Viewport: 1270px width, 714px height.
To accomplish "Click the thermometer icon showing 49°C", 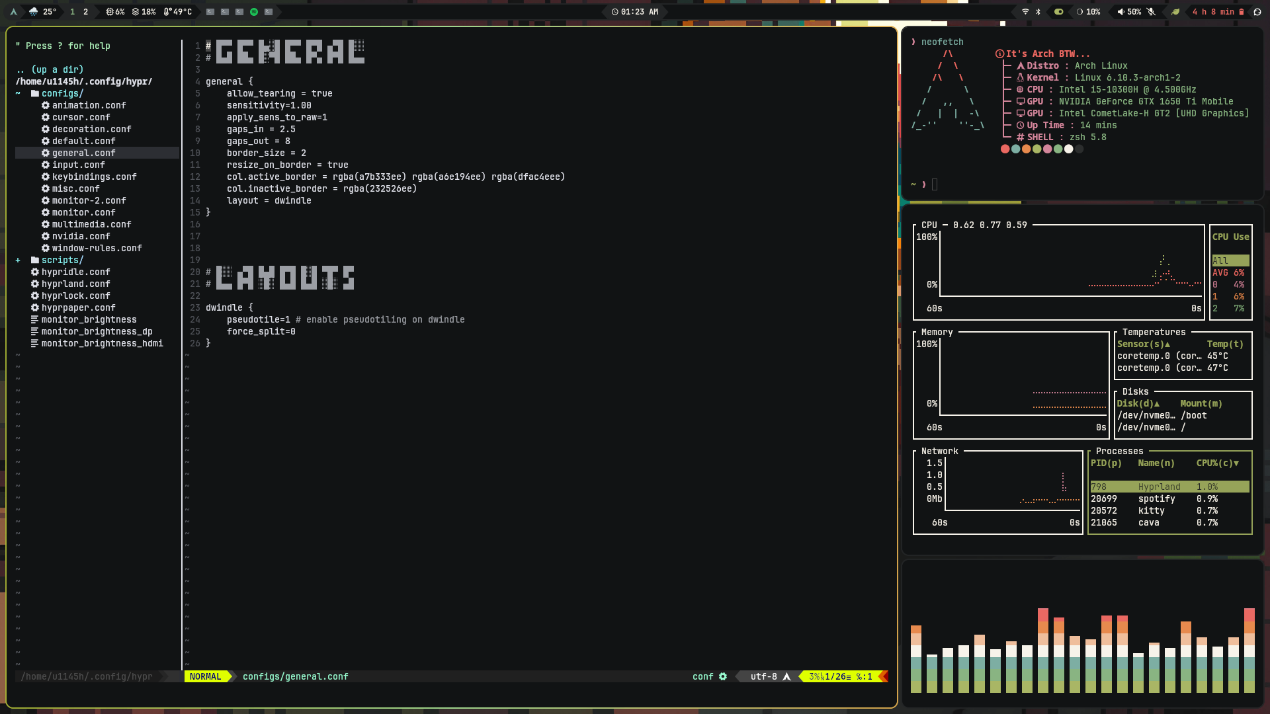I will [167, 11].
